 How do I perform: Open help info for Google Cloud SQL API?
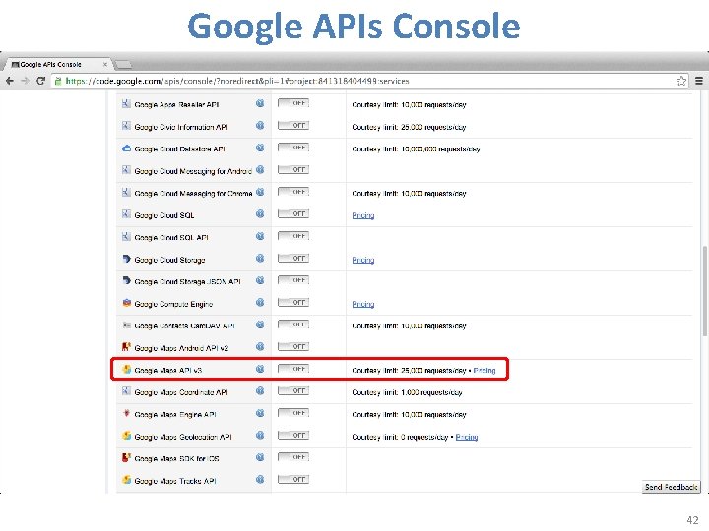[260, 236]
